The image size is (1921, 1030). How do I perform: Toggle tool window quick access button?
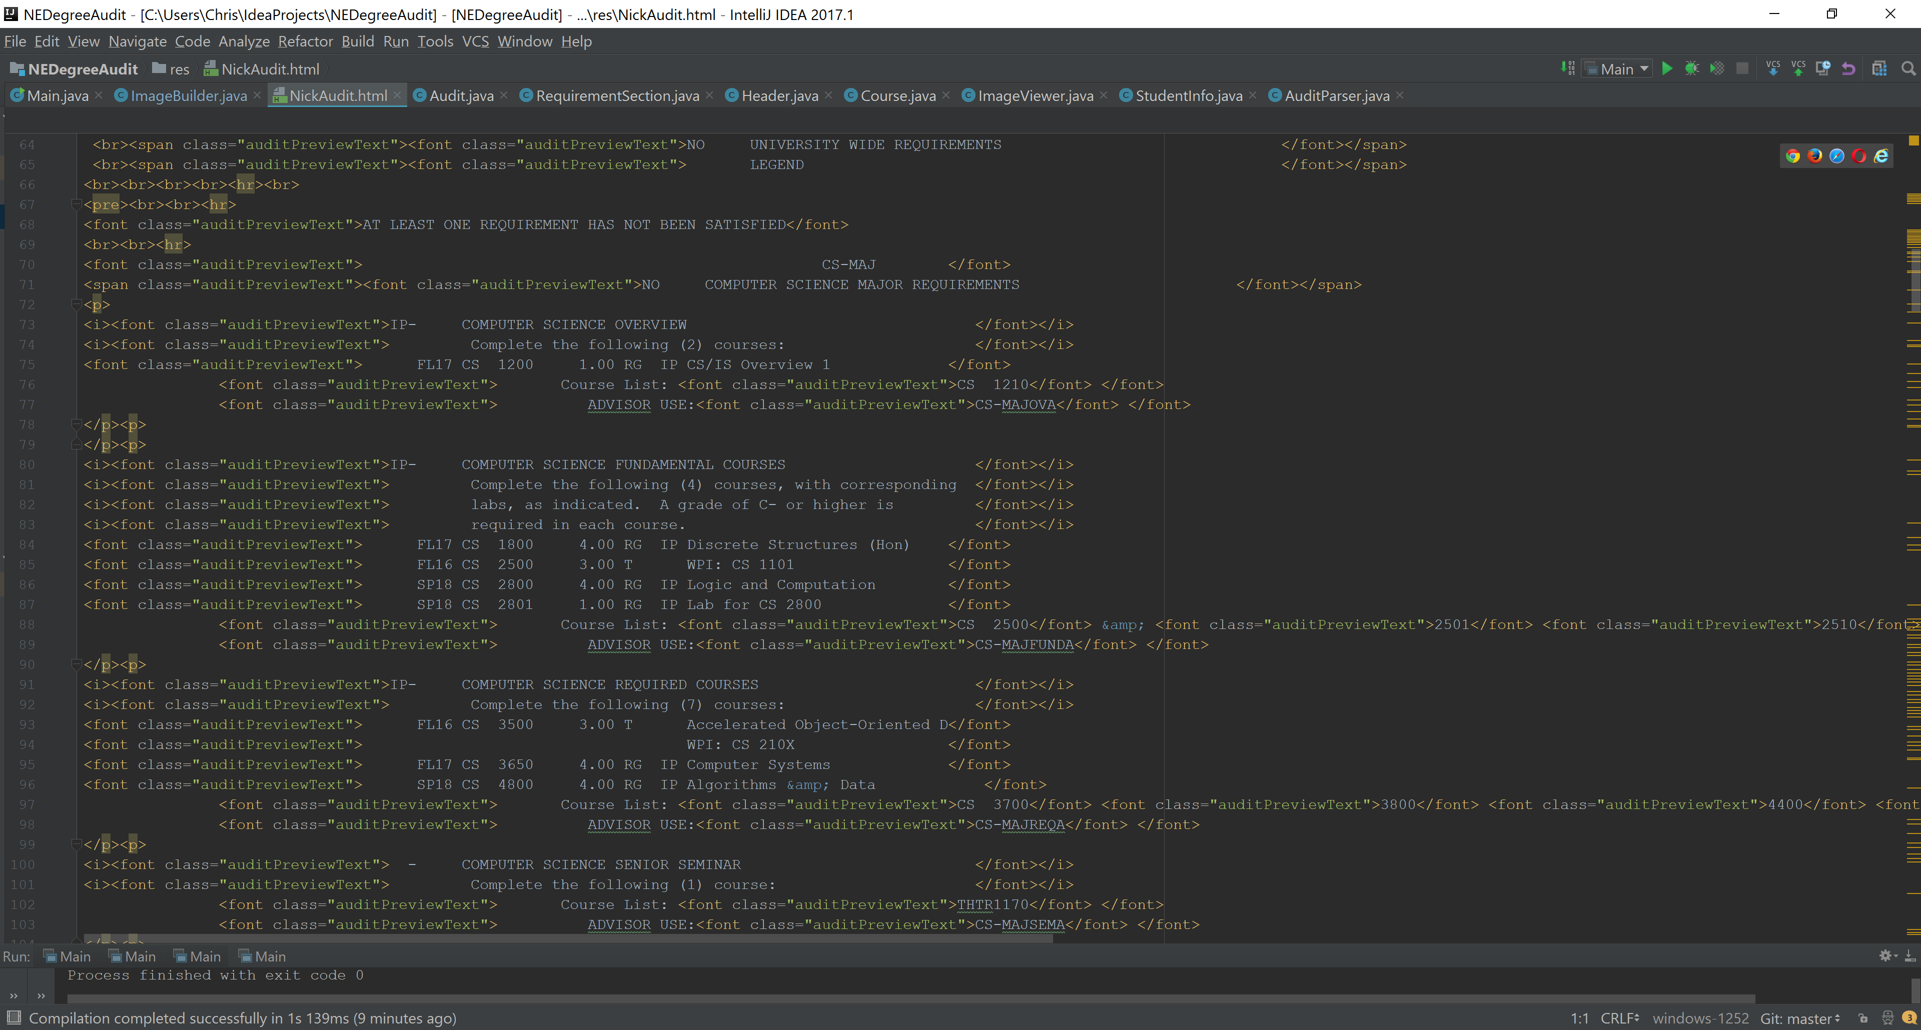14,1017
